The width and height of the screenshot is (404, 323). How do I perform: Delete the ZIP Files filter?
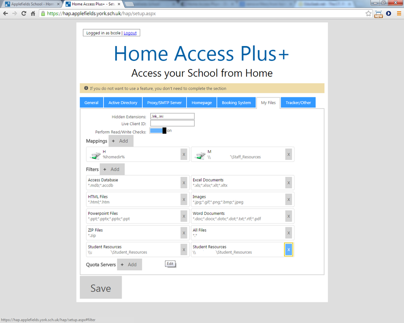184,233
